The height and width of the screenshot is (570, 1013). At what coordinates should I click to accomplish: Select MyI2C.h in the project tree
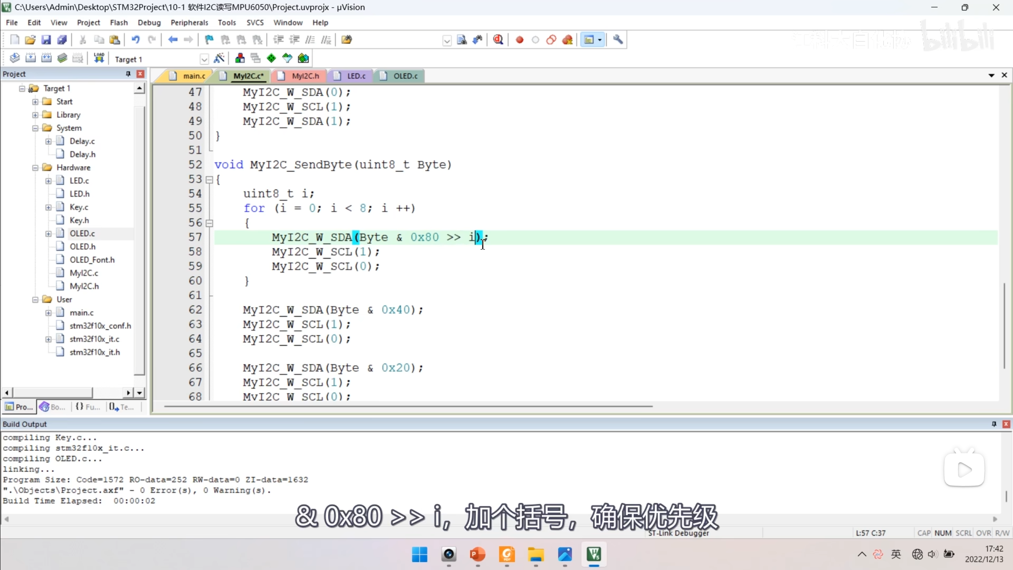[84, 286]
